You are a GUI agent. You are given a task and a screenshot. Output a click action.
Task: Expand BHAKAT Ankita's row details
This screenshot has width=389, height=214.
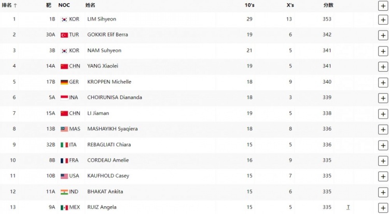coord(383,192)
